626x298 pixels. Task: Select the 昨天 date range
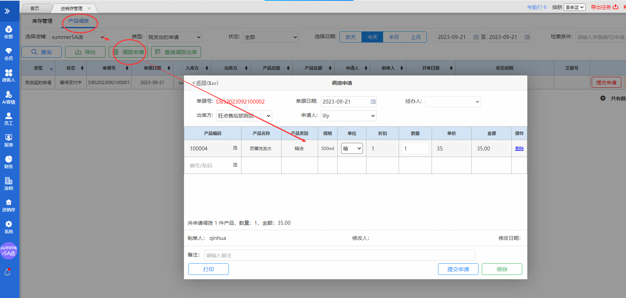point(351,37)
